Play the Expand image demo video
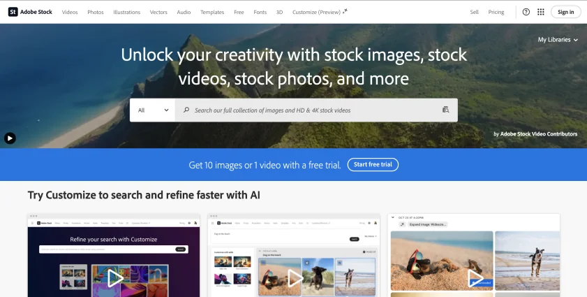587x297 pixels. click(475, 278)
